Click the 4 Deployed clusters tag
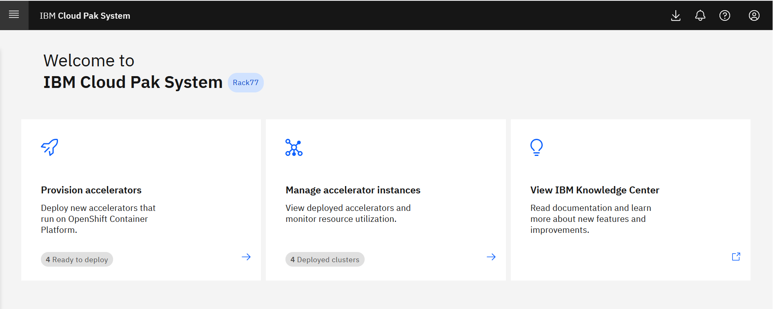The width and height of the screenshot is (773, 309). 325,259
